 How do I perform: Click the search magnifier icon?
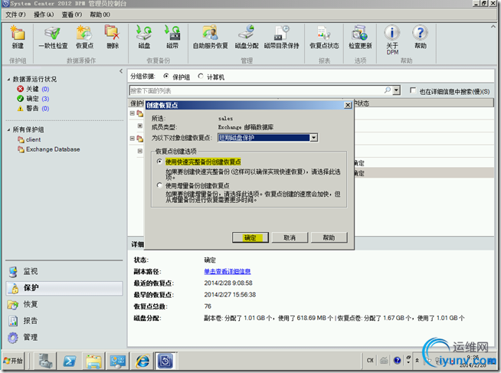pyautogui.click(x=388, y=90)
